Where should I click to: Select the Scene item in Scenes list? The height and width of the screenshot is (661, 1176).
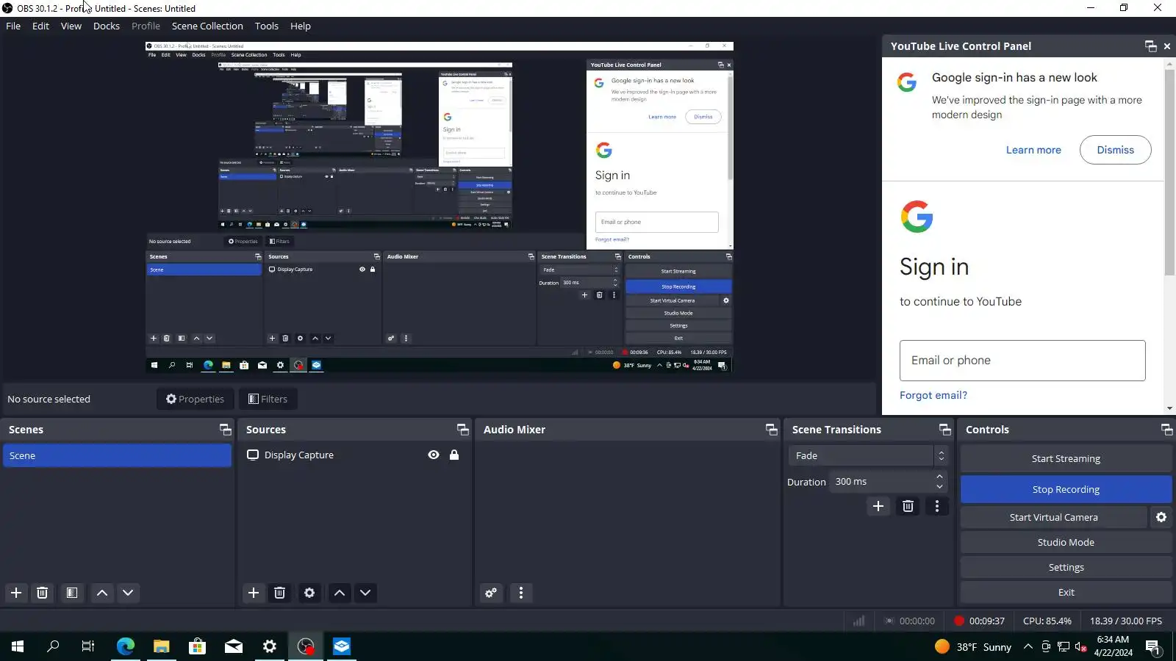(117, 455)
